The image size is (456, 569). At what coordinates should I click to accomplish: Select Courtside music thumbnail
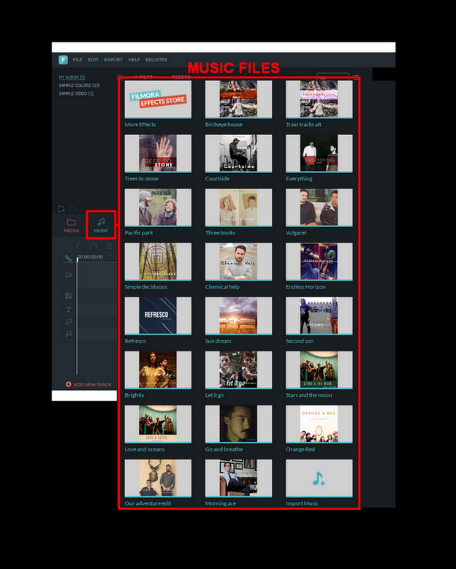pyautogui.click(x=238, y=153)
